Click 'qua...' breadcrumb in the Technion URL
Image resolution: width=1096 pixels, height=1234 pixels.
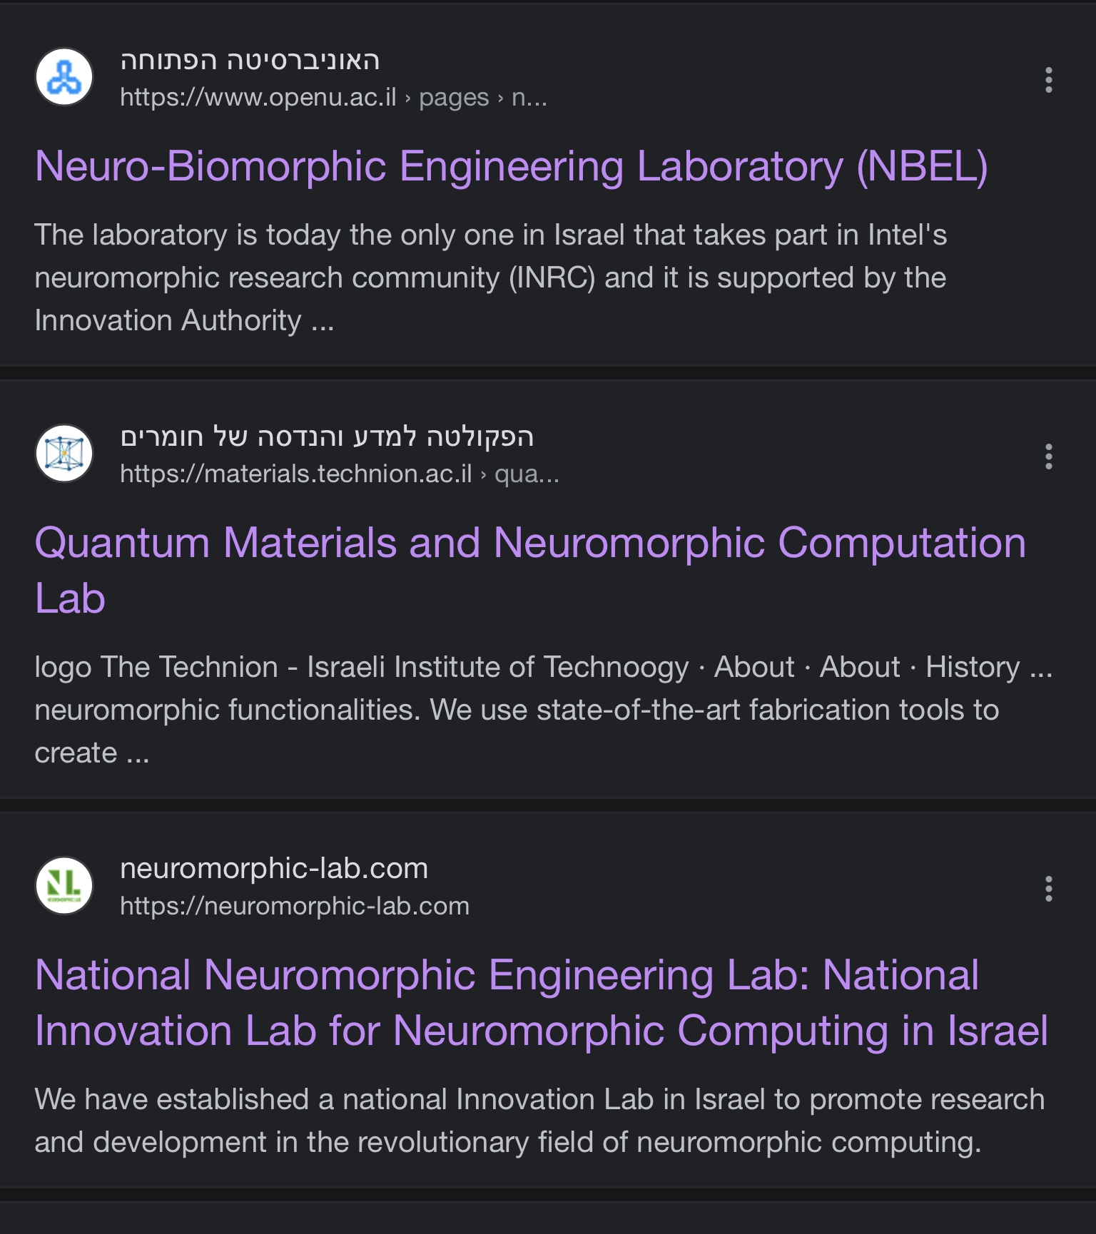click(527, 474)
